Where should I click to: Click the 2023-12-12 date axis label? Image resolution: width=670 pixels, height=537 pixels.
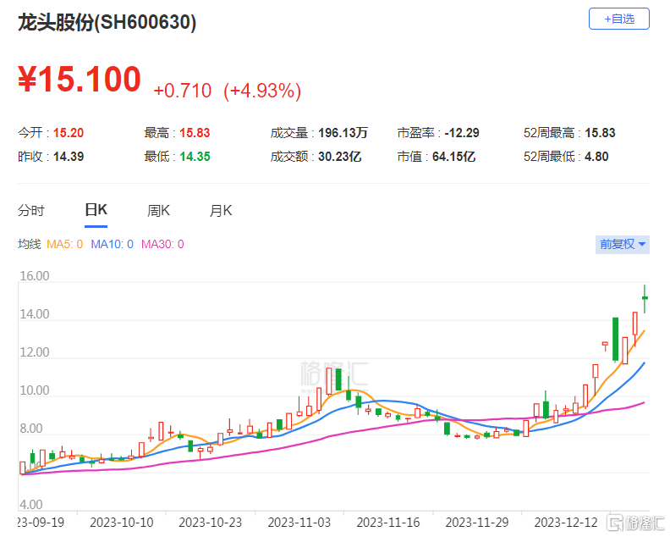coord(566,523)
